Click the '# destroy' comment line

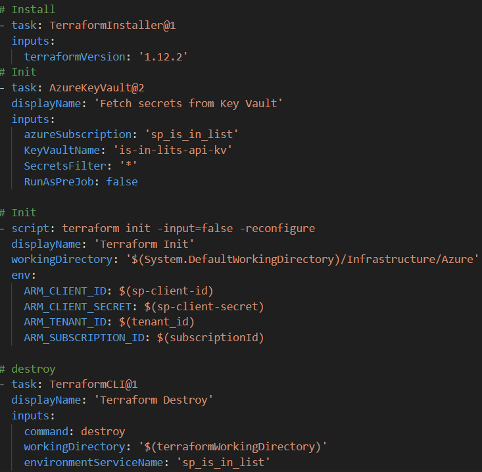[x=28, y=369]
